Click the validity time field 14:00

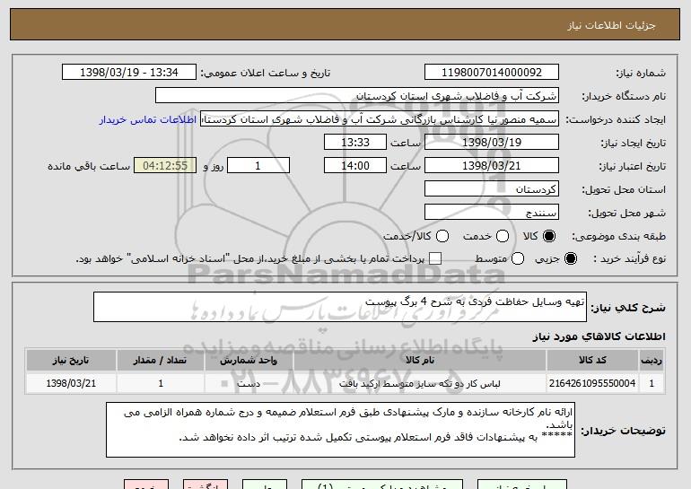tap(355, 166)
